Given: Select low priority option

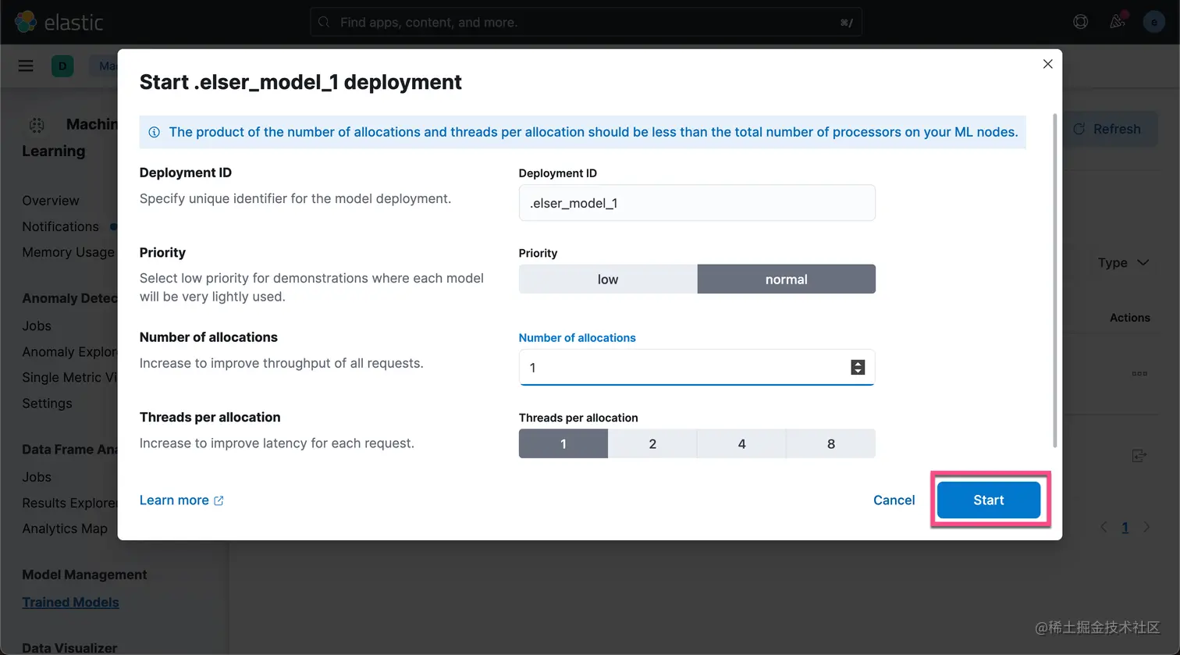Looking at the screenshot, I should coord(608,279).
